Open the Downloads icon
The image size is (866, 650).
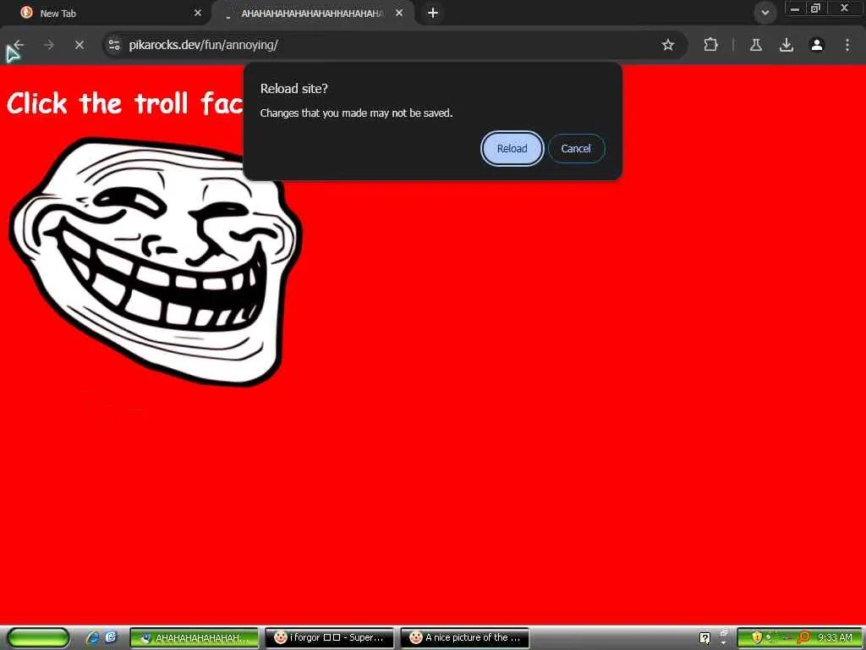coord(787,45)
